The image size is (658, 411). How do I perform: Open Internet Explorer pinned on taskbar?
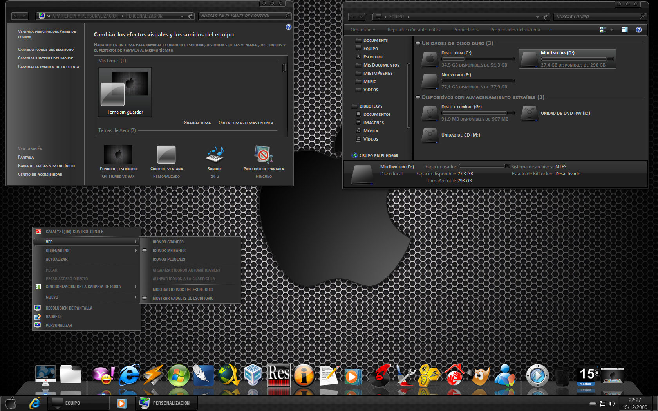(35, 403)
